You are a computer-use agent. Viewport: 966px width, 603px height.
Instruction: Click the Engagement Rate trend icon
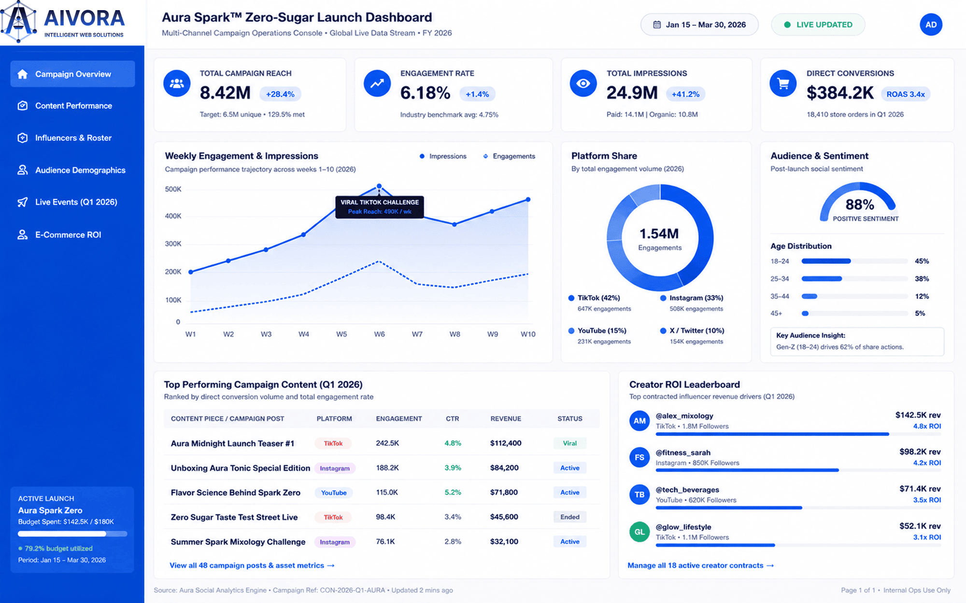pyautogui.click(x=377, y=83)
